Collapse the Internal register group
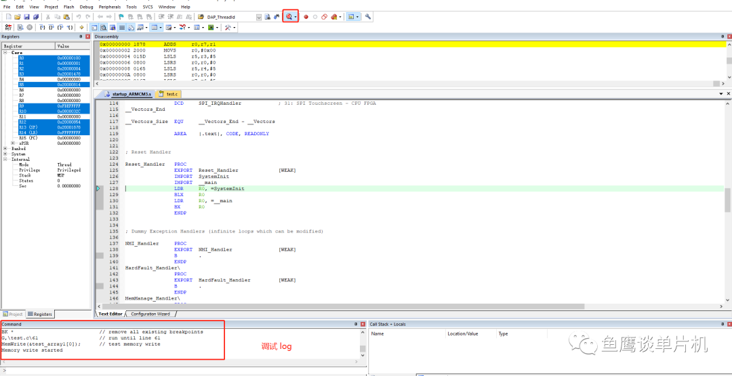The height and width of the screenshot is (376, 732). [5, 160]
